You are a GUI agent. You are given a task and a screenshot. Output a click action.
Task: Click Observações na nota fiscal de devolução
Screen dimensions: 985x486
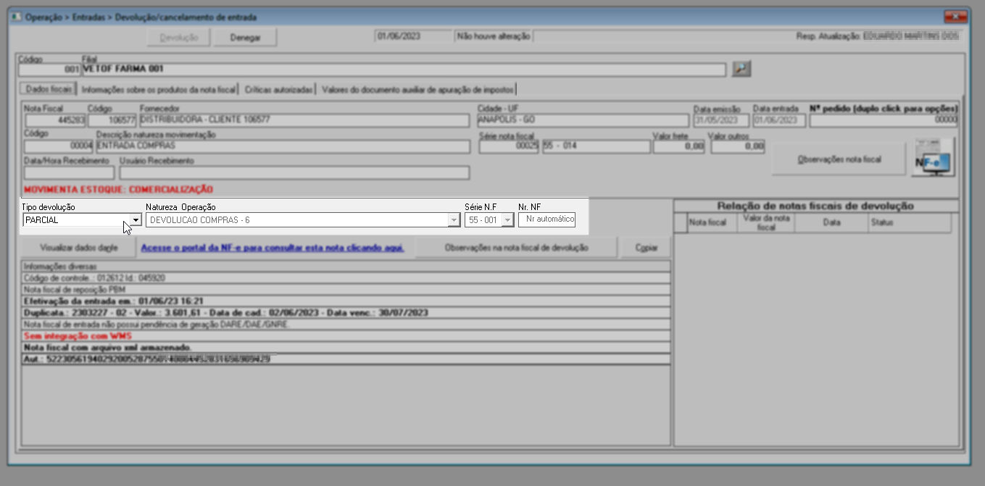click(515, 248)
